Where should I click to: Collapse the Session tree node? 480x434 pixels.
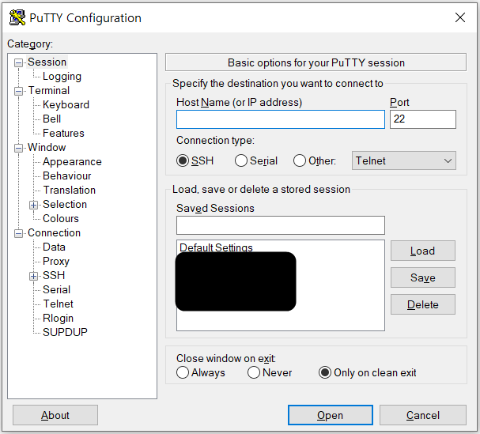[19, 62]
